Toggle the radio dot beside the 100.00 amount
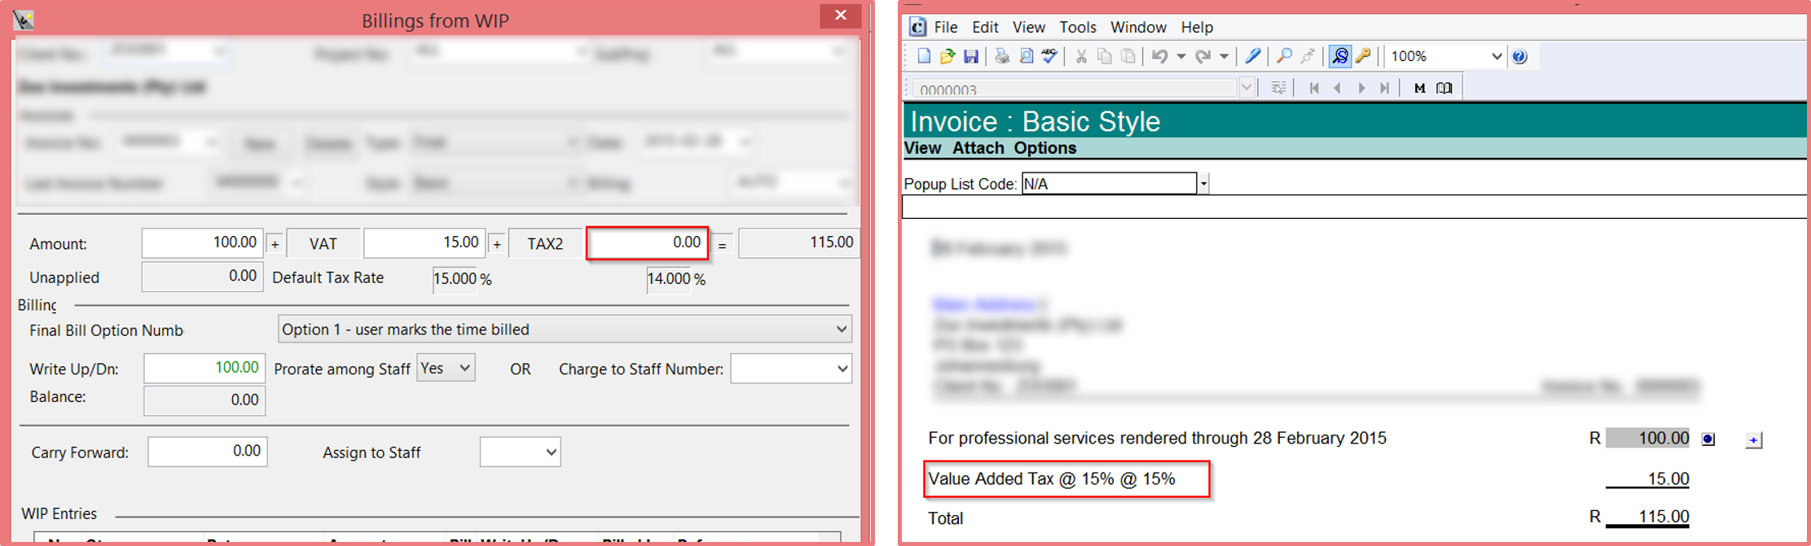 1708,439
